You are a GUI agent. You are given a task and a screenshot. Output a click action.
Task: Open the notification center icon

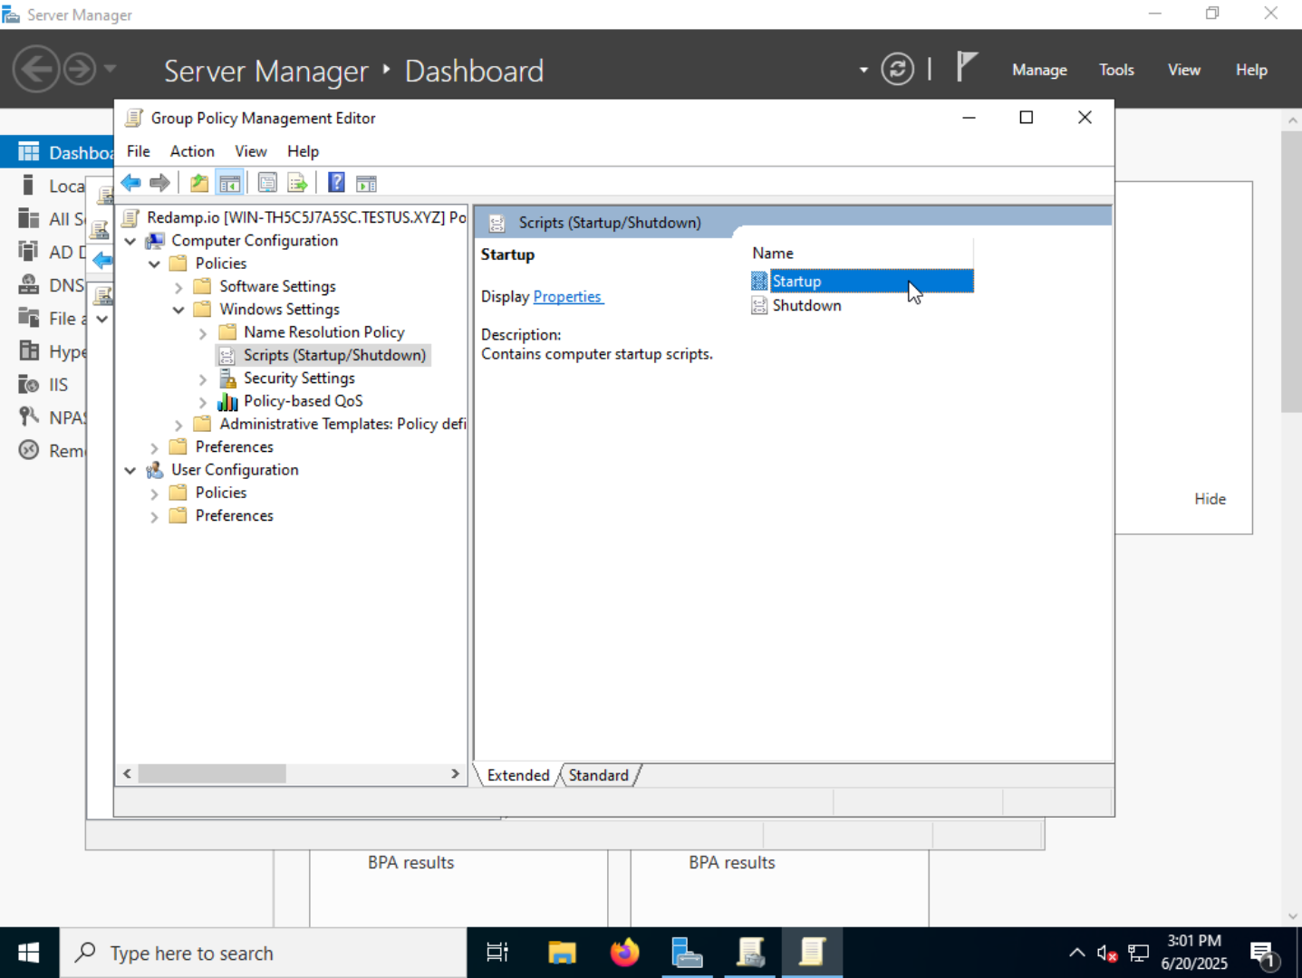(x=1263, y=953)
